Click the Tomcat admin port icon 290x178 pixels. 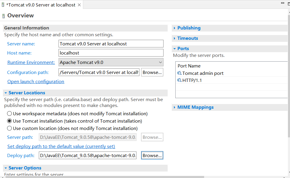pyautogui.click(x=179, y=73)
